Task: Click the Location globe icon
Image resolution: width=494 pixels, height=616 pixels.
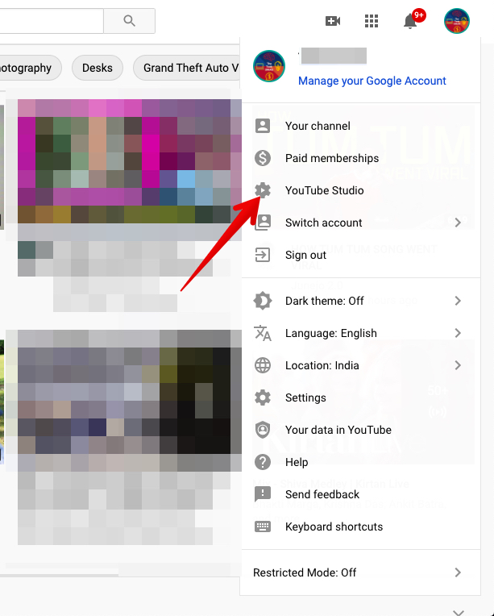Action: (263, 365)
